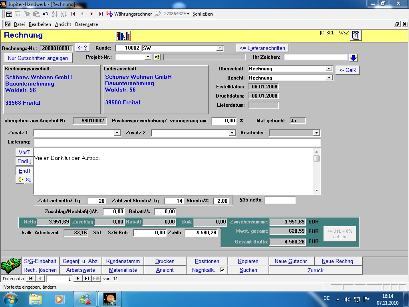Click the Drucken button

pyautogui.click(x=165, y=261)
